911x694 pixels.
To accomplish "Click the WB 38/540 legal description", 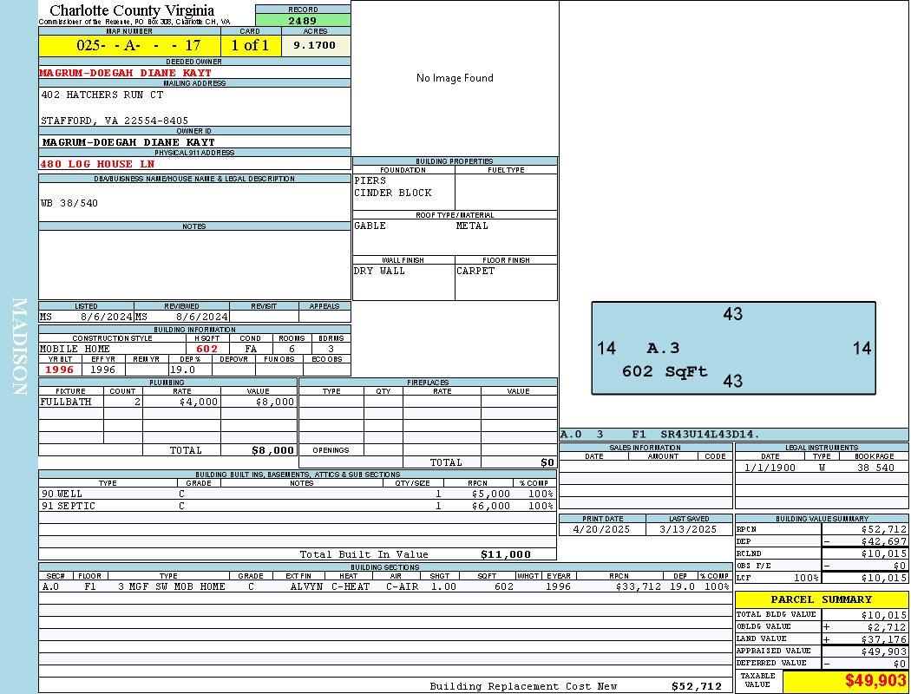I will (70, 203).
